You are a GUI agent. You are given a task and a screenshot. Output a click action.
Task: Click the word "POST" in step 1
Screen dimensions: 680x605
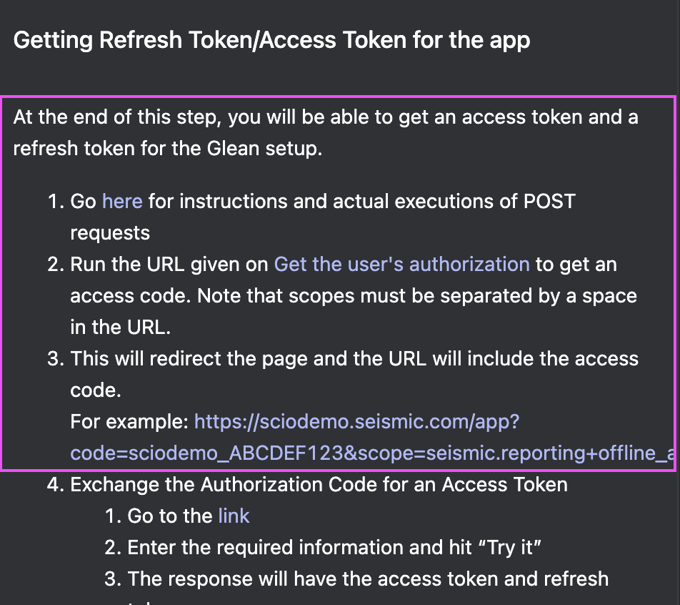click(549, 202)
